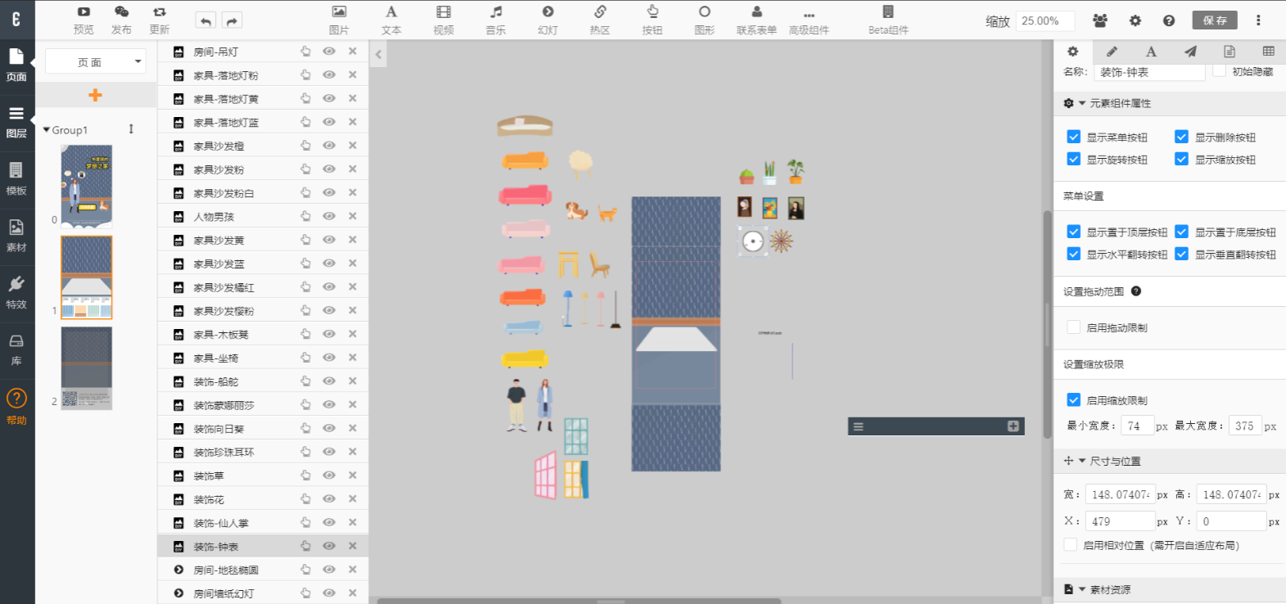Open the 素材 materials sidebar panel
Image resolution: width=1286 pixels, height=604 pixels.
16,235
